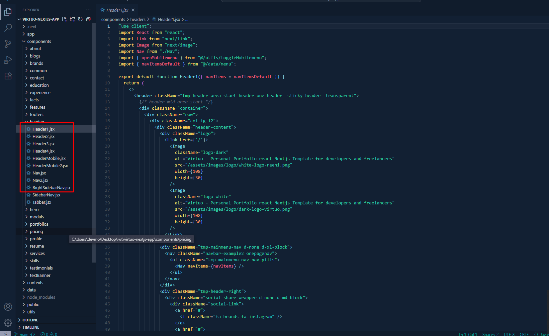Image resolution: width=549 pixels, height=336 pixels.
Task: Collapse all folders in explorer
Action: (x=88, y=19)
